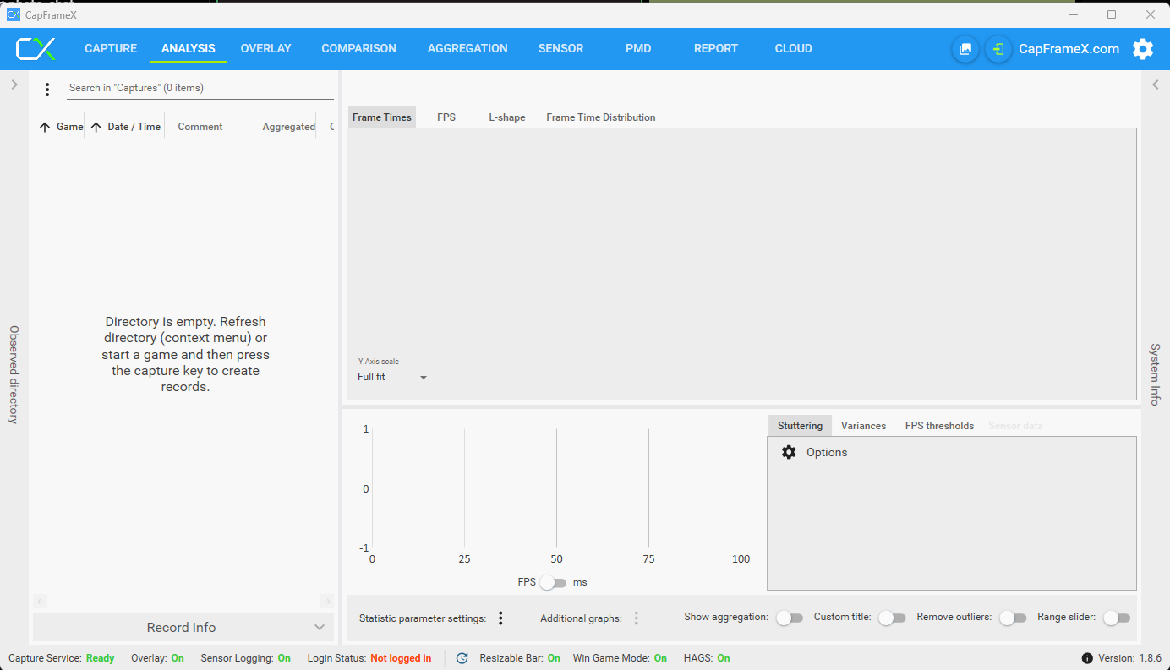Click the Login Status Not logged in
Screen dimensions: 1170x670
(x=369, y=658)
